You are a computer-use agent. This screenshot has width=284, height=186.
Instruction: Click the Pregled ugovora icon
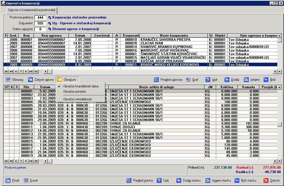pyautogui.click(x=156, y=80)
